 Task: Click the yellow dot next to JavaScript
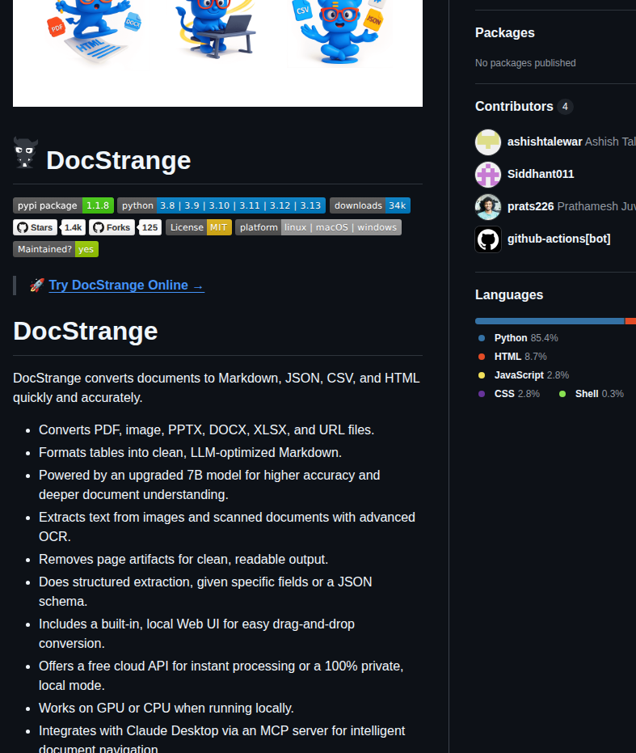[x=482, y=375]
